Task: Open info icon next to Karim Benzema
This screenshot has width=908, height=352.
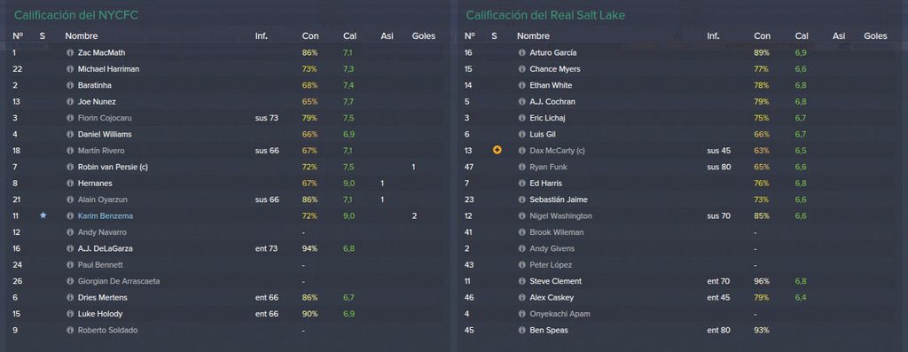Action: point(70,216)
